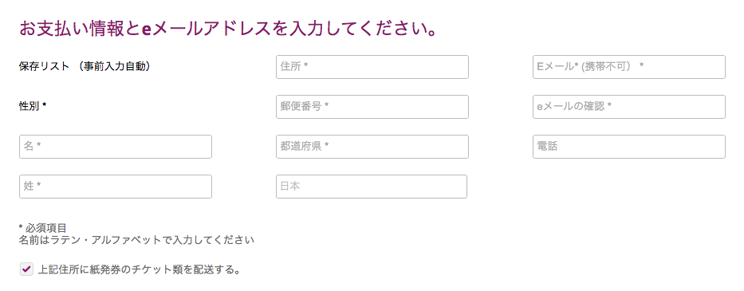Viewport: 744px width, 291px height.
Task: Click the 姓 last name field
Action: [116, 187]
